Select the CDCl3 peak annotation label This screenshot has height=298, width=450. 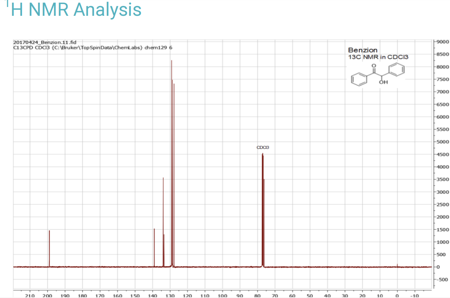point(262,147)
